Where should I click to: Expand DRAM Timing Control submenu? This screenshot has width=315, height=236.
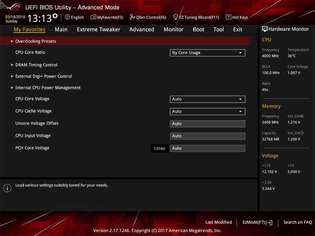[x=36, y=65]
